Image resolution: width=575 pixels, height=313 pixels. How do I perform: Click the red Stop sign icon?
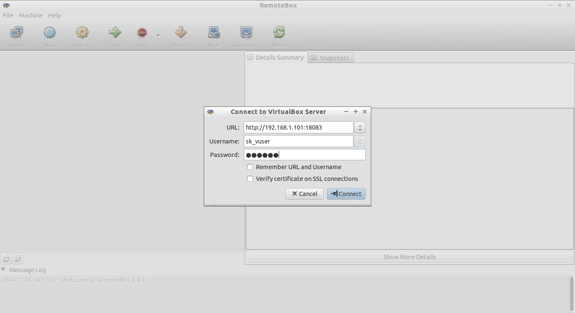[x=142, y=32]
